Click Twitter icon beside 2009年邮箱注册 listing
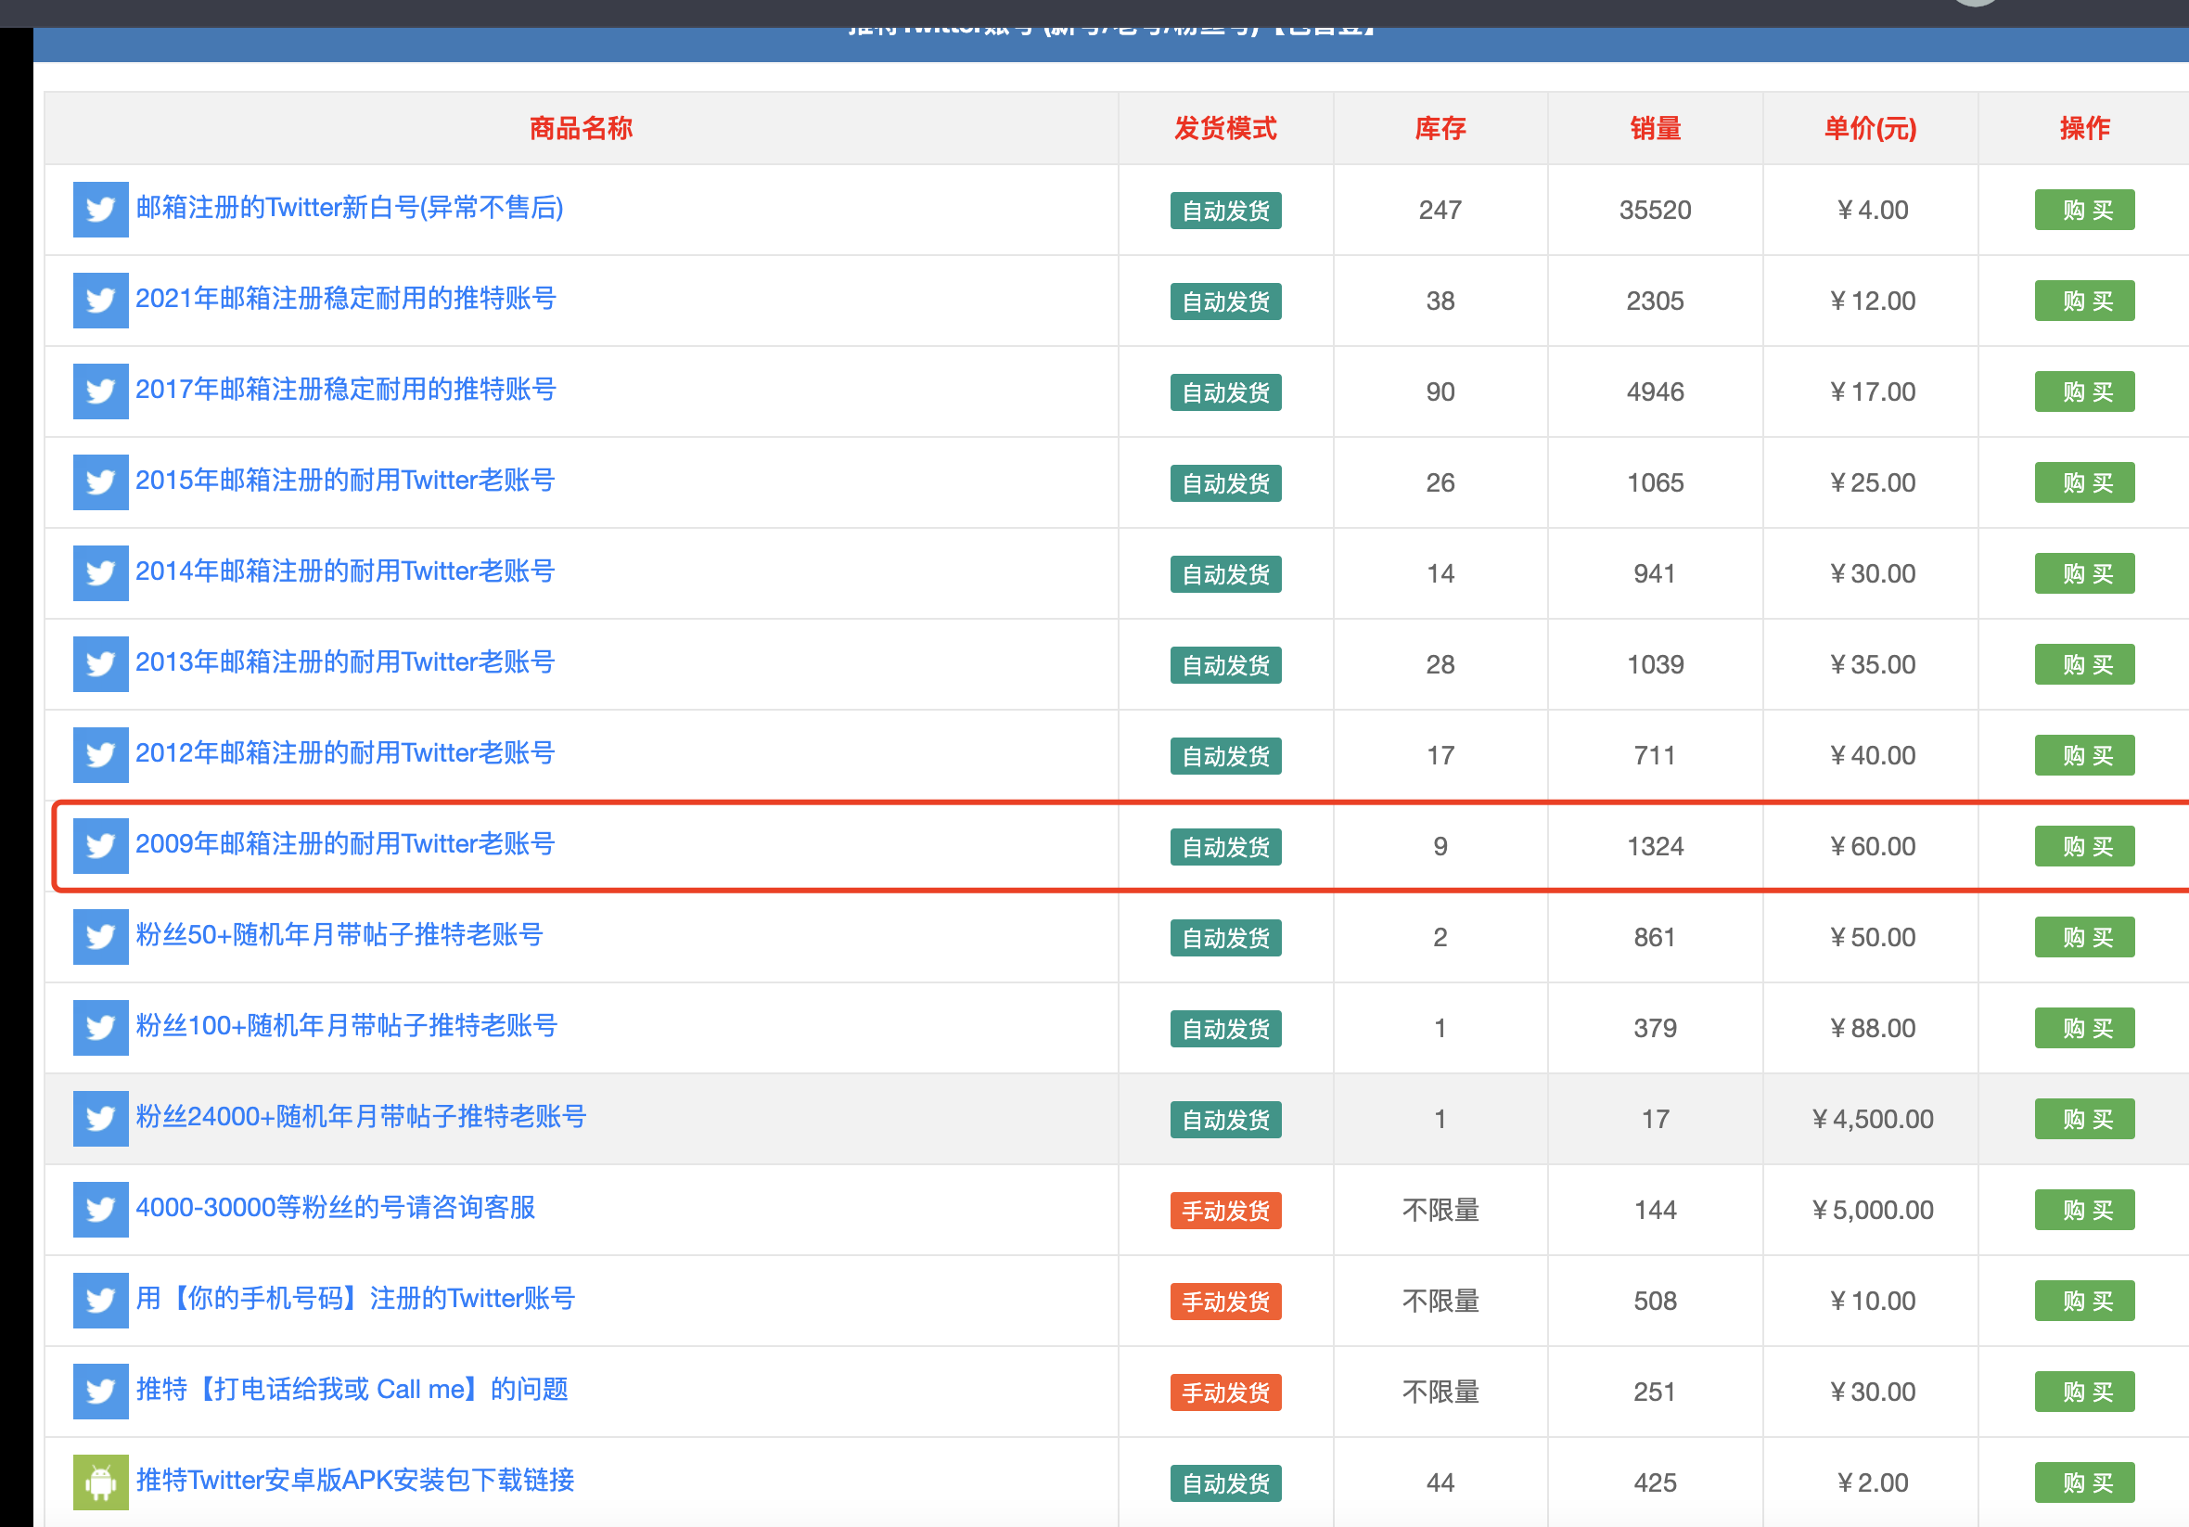The image size is (2189, 1527). click(100, 846)
